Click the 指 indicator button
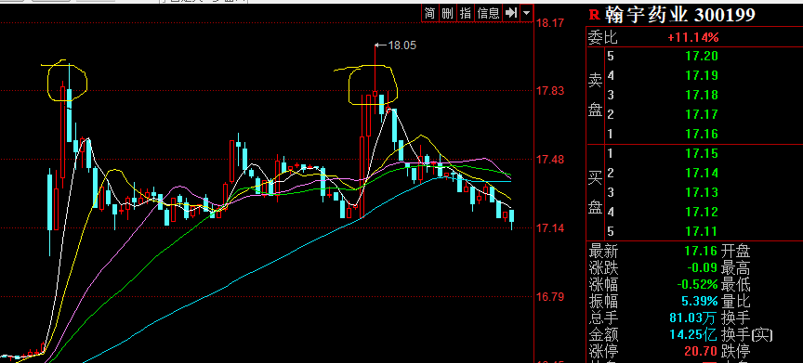Screen dimensions: 803x363 465,13
